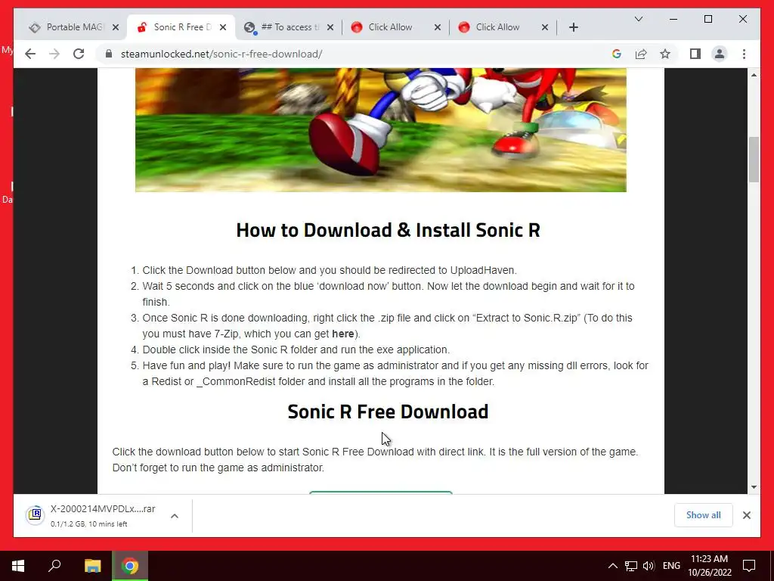
Task: Open the tab search chevron
Action: (638, 19)
